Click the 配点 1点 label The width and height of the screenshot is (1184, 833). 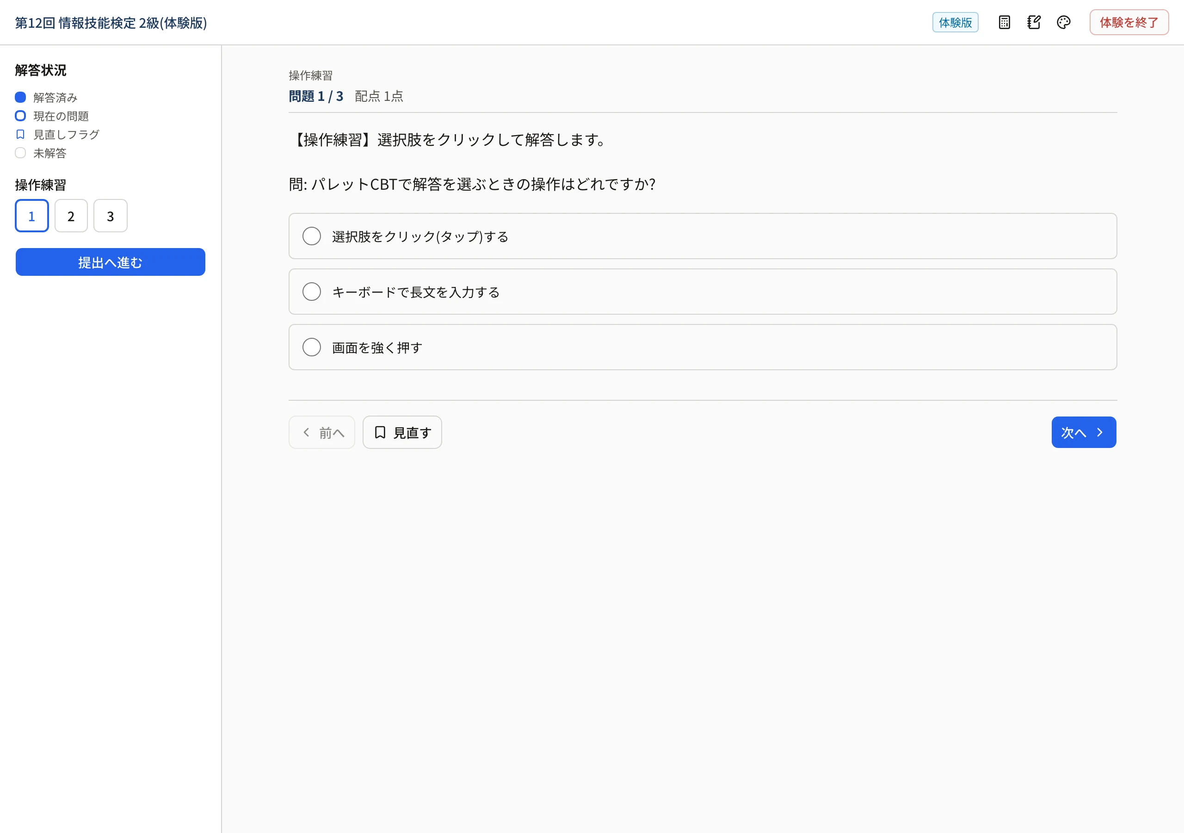(x=379, y=97)
